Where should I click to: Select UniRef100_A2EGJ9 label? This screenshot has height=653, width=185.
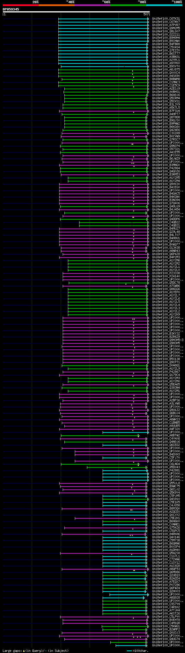[x=166, y=88]
